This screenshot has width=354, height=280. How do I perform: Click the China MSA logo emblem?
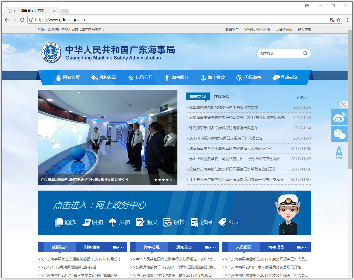pos(51,52)
